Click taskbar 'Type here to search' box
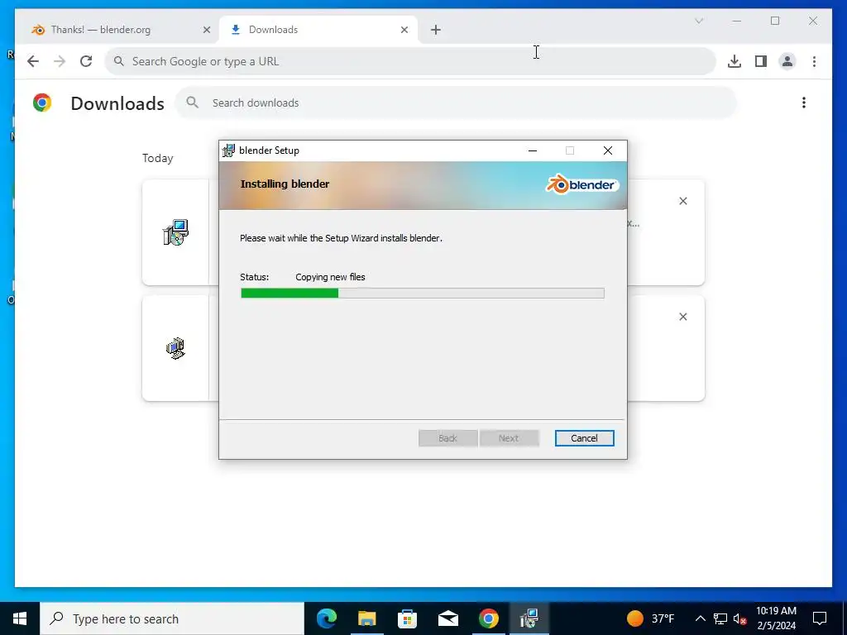Image resolution: width=847 pixels, height=635 pixels. [x=172, y=618]
